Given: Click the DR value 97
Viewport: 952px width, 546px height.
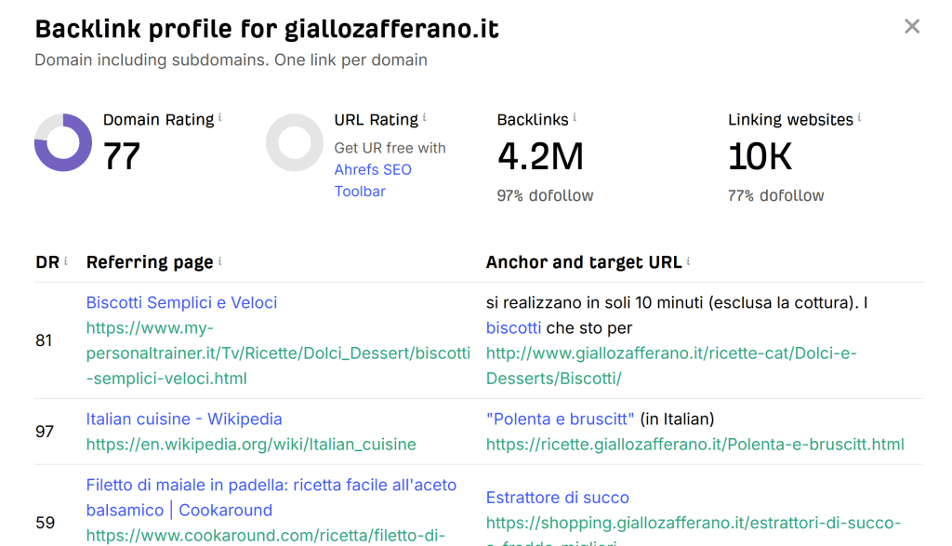Looking at the screenshot, I should click(x=45, y=432).
